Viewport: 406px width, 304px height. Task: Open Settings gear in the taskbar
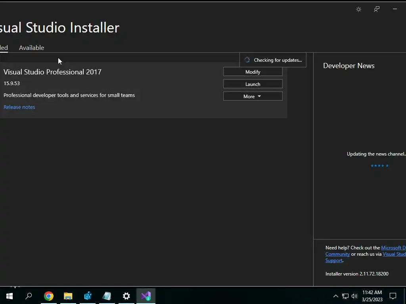click(126, 296)
